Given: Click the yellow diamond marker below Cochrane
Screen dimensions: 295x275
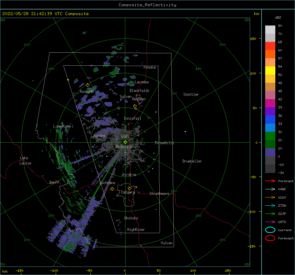Looking at the screenshot, I should pyautogui.click(x=112, y=189).
